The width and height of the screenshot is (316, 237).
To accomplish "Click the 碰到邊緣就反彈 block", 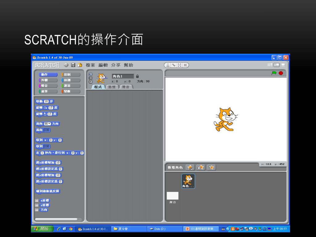I will 48,191.
